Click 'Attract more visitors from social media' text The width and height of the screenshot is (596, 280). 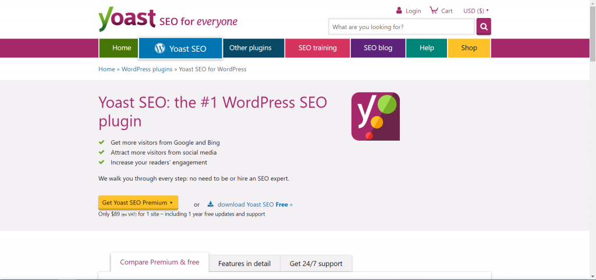pyautogui.click(x=164, y=153)
